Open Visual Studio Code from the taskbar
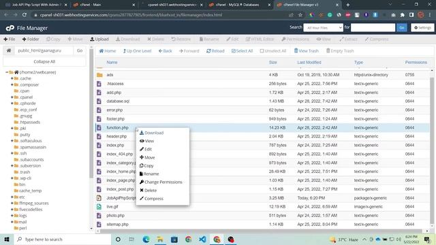 [203, 239]
